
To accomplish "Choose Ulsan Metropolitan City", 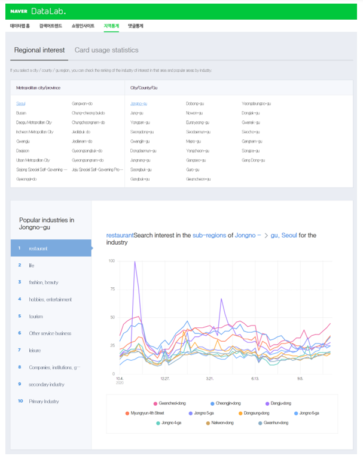I will (33, 160).
